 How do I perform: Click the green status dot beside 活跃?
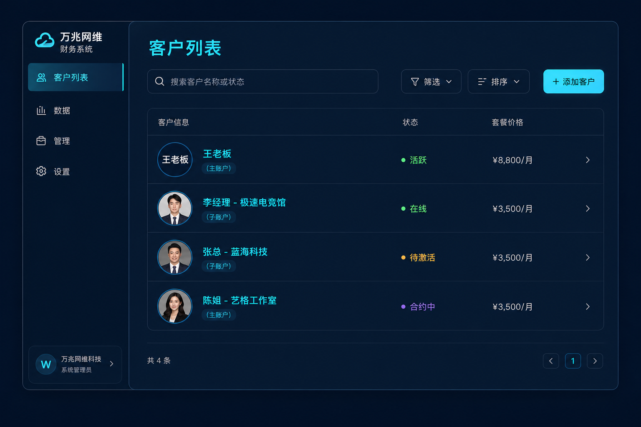(x=403, y=160)
